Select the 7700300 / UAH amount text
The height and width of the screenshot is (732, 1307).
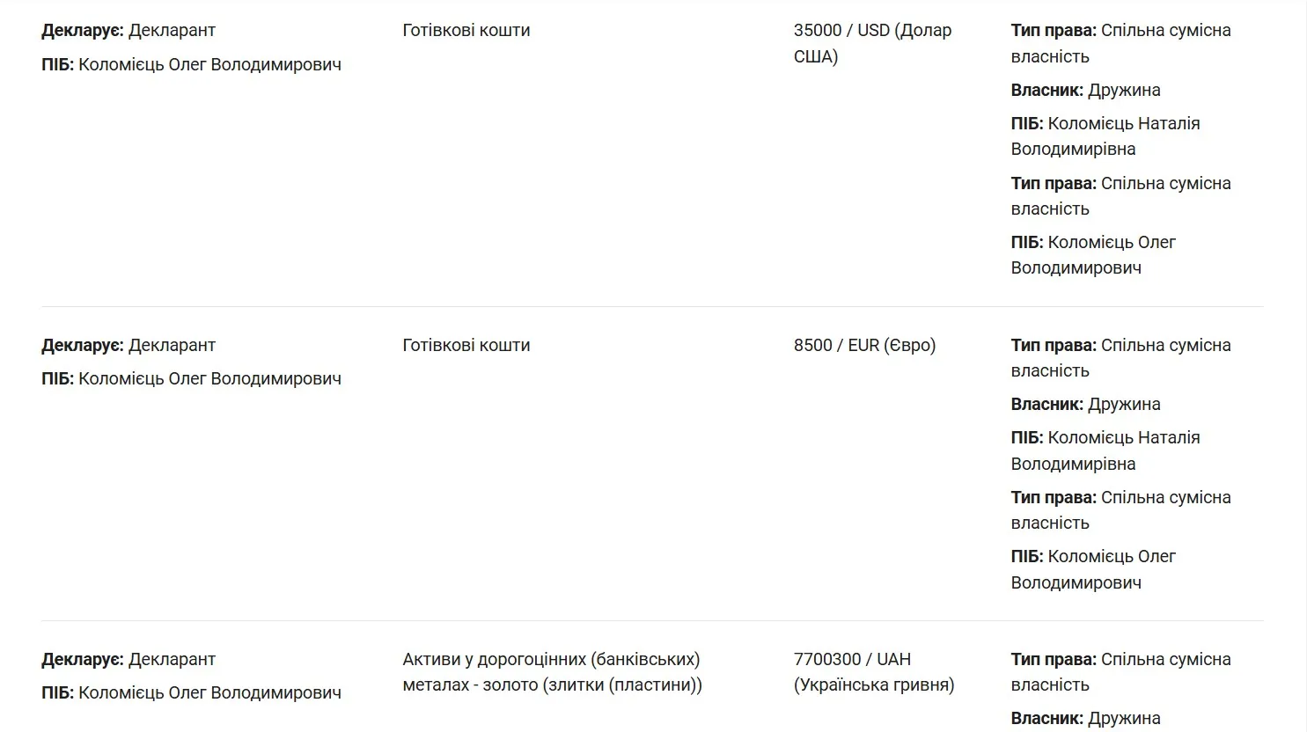[x=873, y=671]
